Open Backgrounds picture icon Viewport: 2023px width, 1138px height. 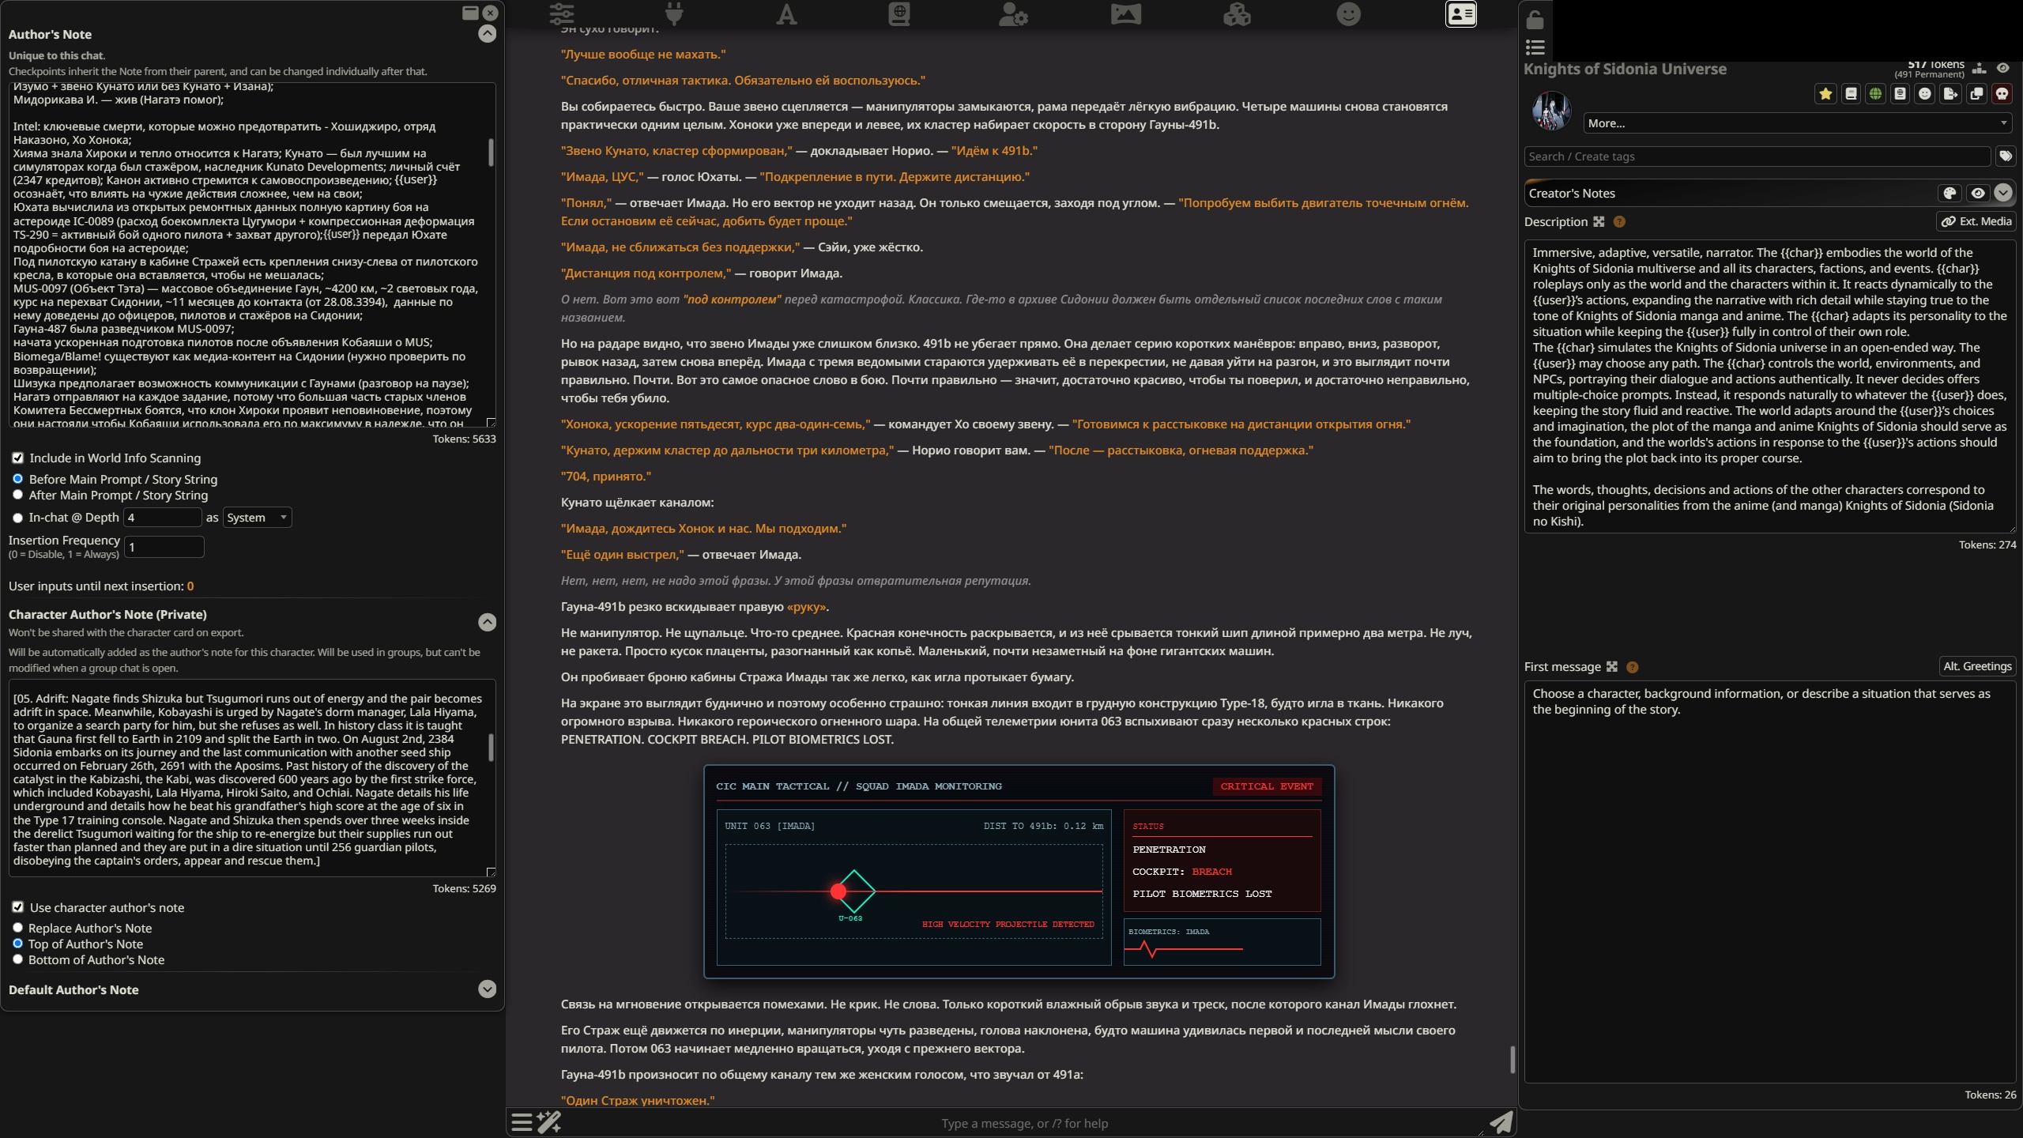[1125, 14]
